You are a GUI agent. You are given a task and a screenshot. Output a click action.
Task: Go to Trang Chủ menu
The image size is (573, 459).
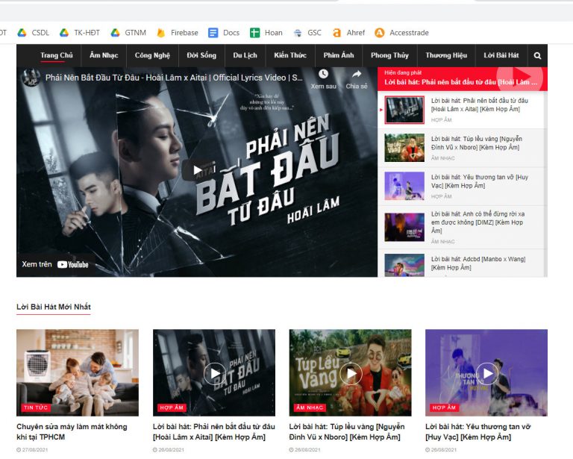point(56,55)
